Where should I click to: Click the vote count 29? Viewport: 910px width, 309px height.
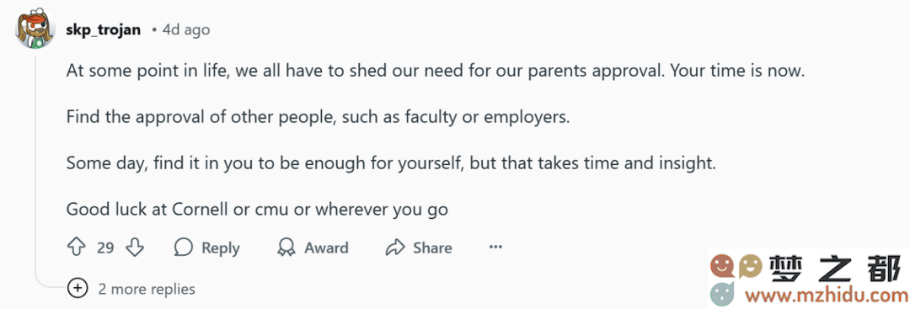click(105, 248)
